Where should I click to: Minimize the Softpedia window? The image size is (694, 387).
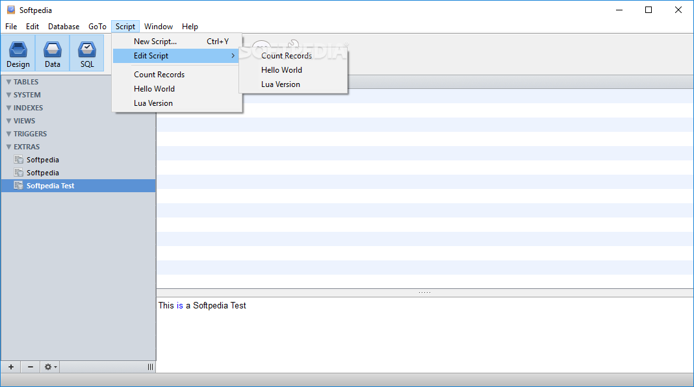coord(619,10)
